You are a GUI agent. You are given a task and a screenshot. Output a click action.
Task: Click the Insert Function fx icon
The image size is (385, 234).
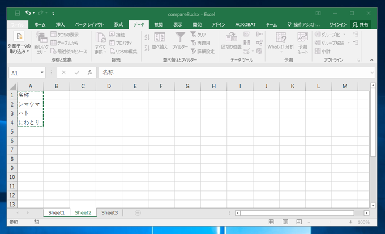tap(90, 73)
